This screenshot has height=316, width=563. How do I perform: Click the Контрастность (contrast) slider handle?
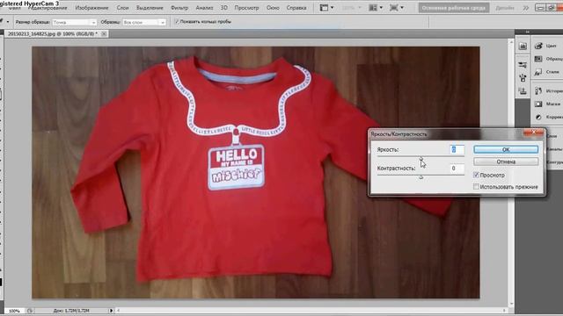click(x=420, y=176)
